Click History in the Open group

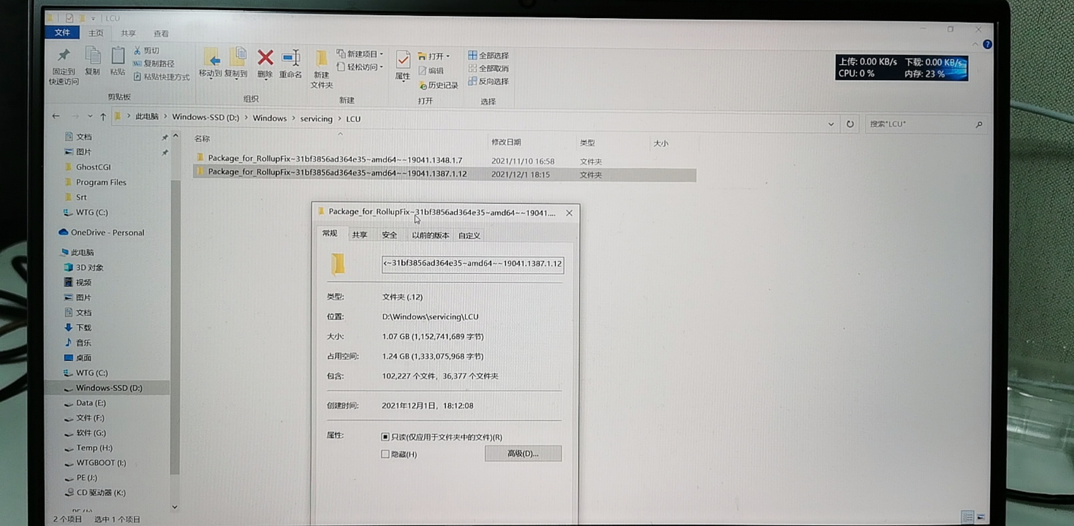tap(439, 85)
